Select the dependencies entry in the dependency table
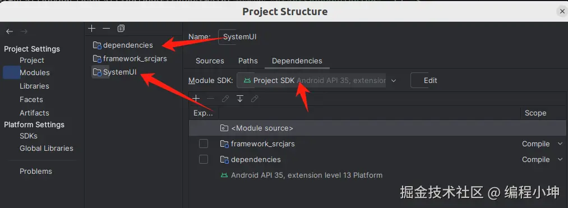Screen dimensions: 568x208 click(377, 159)
